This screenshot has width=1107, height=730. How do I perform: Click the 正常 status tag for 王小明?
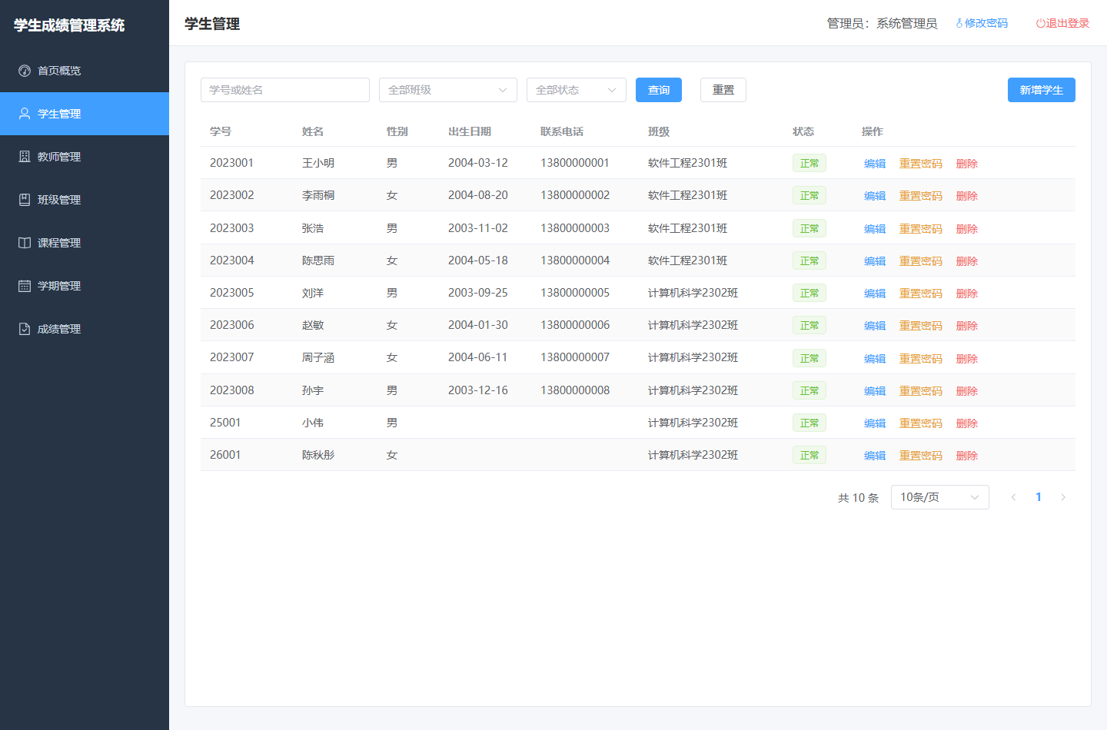pos(809,163)
